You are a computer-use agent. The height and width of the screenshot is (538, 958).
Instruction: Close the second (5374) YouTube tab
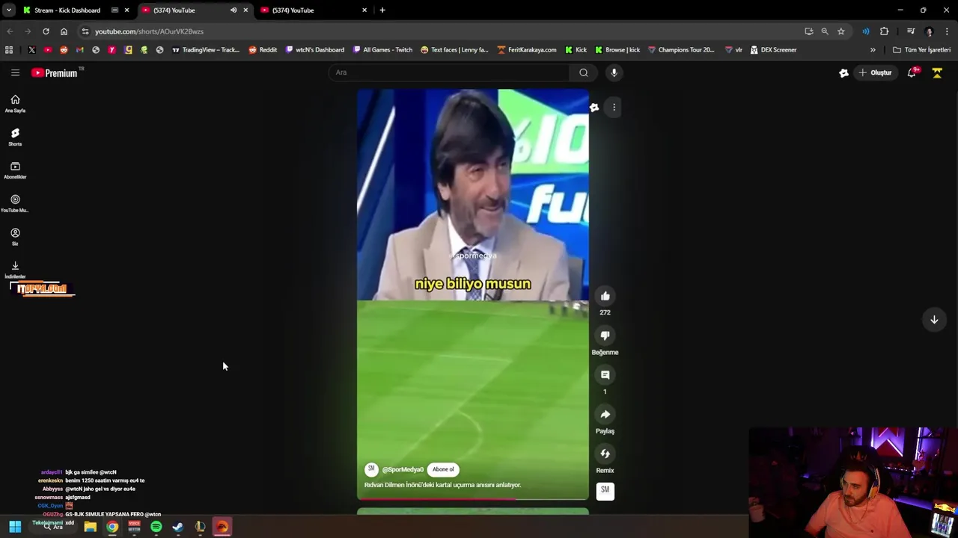[364, 10]
